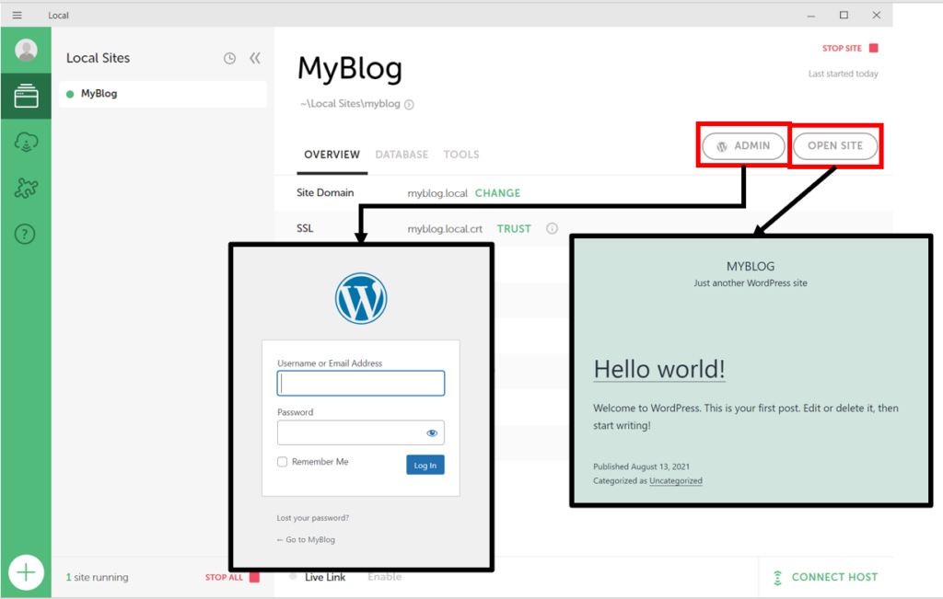Collapse the Local Sites sidebar panel
Image resolution: width=943 pixels, height=599 pixels.
(255, 58)
